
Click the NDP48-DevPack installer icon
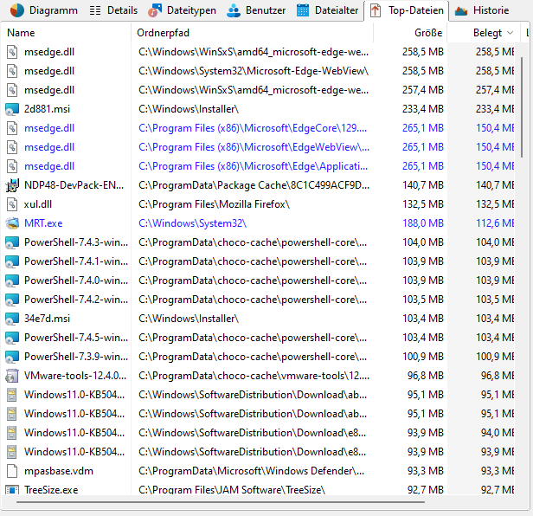12,185
